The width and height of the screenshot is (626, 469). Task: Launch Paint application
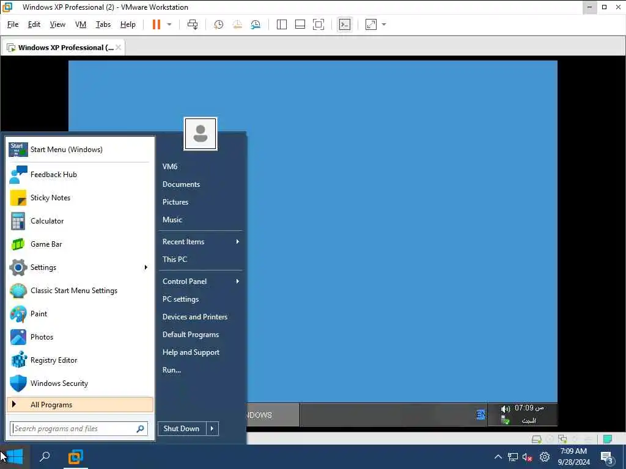(x=80, y=313)
